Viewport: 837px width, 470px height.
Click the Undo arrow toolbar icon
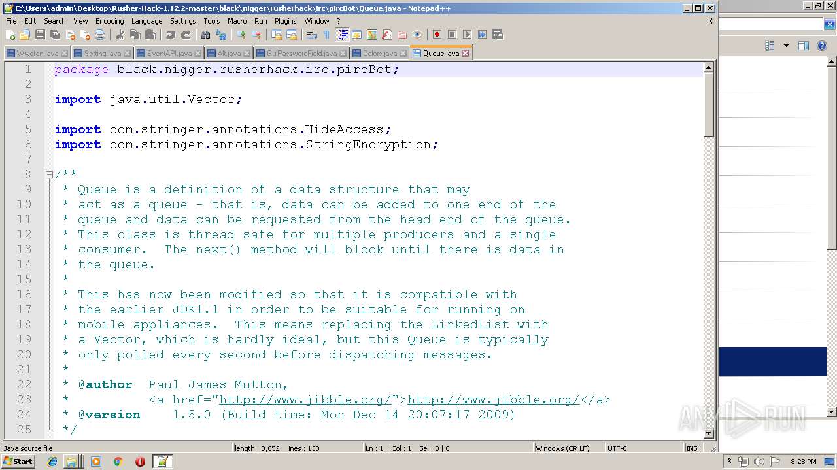click(x=171, y=35)
